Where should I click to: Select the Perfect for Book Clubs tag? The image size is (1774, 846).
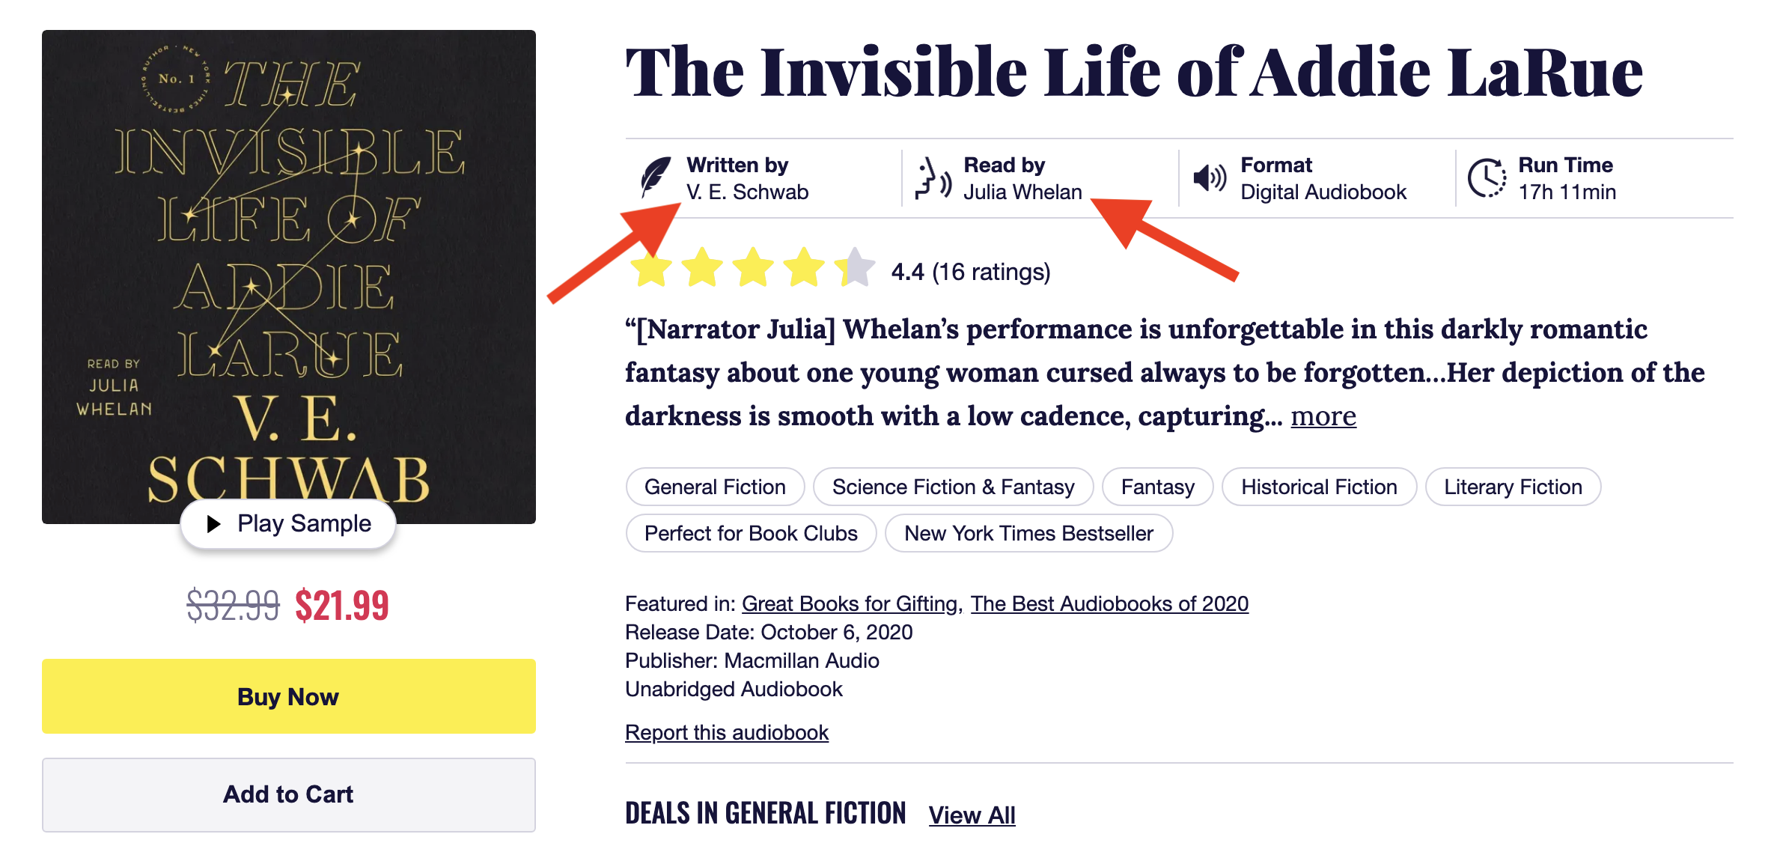[x=751, y=534]
